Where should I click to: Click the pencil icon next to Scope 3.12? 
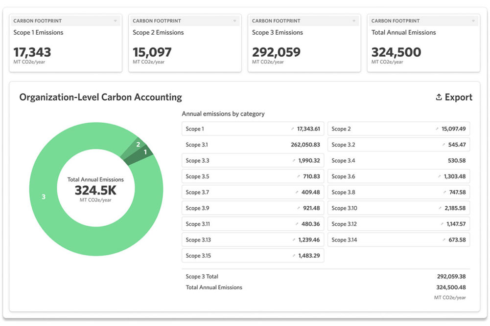click(x=442, y=224)
